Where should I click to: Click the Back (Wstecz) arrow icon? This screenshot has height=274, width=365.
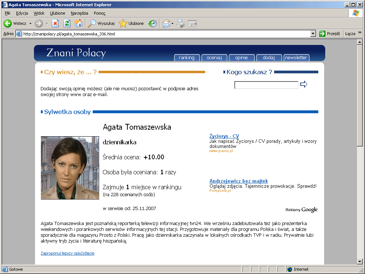(7, 23)
